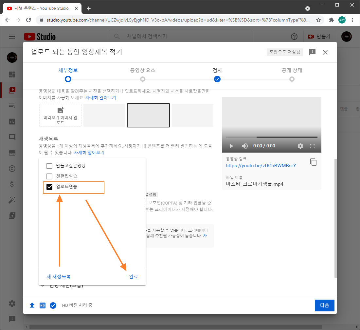Click the send feedback icon in the sidebar
The height and width of the screenshot is (330, 360).
[x=12, y=319]
